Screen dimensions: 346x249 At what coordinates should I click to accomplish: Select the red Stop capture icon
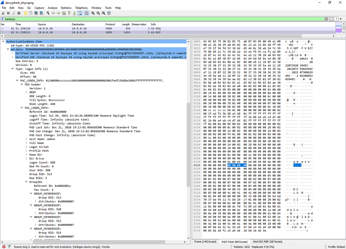click(x=8, y=13)
